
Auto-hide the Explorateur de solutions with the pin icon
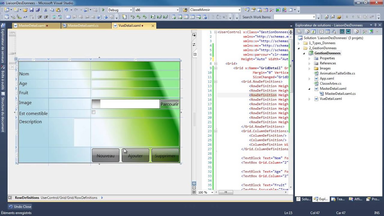click(375, 25)
